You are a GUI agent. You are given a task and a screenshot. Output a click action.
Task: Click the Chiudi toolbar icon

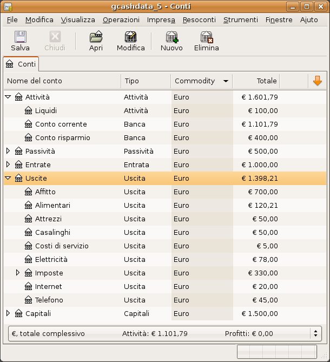coord(55,36)
